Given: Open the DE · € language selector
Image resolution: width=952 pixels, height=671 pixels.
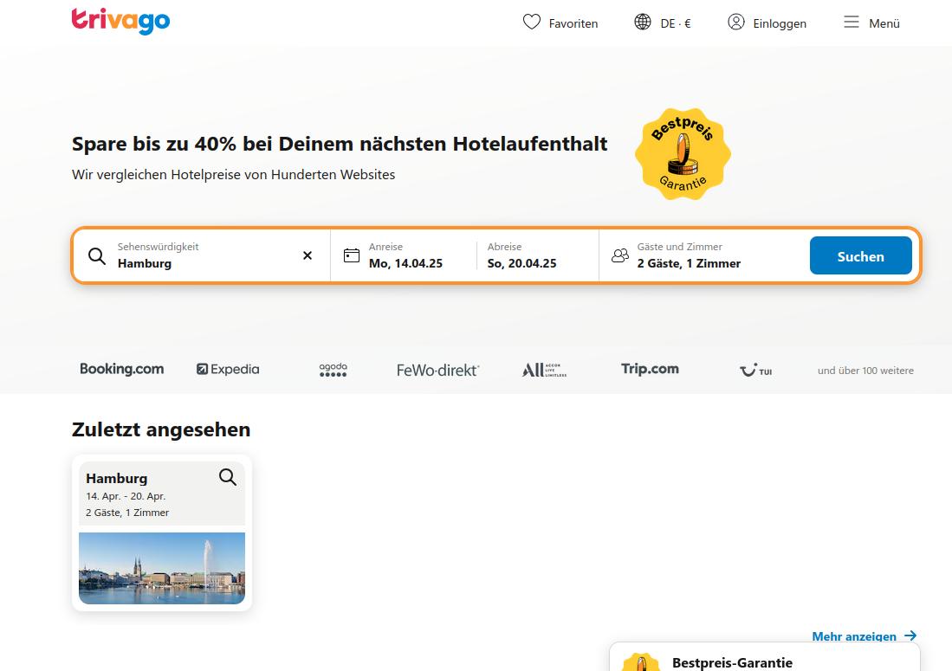Looking at the screenshot, I should click(663, 23).
